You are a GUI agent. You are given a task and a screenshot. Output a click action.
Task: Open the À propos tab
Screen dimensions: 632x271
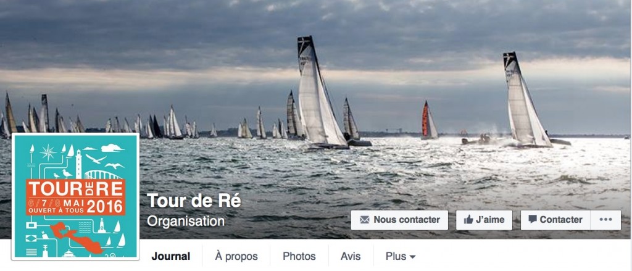point(236,256)
